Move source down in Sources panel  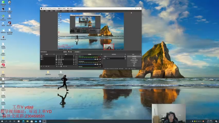click(x=66, y=66)
